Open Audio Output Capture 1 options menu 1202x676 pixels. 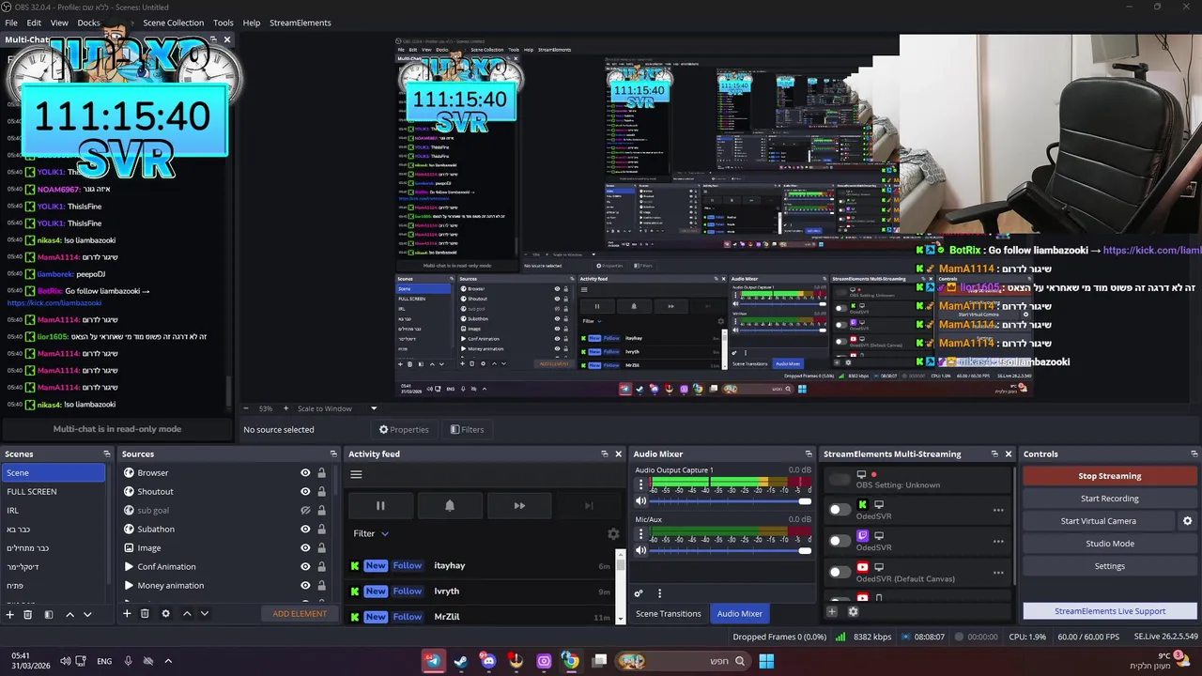[x=641, y=485]
